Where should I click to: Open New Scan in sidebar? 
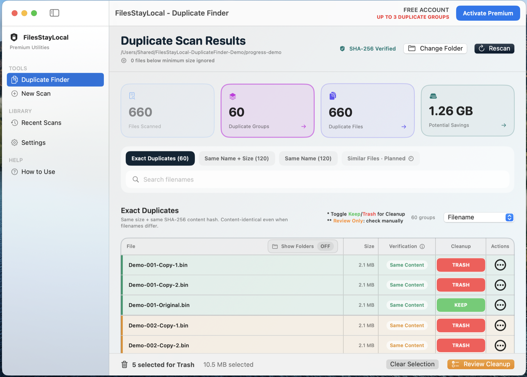(x=55, y=94)
